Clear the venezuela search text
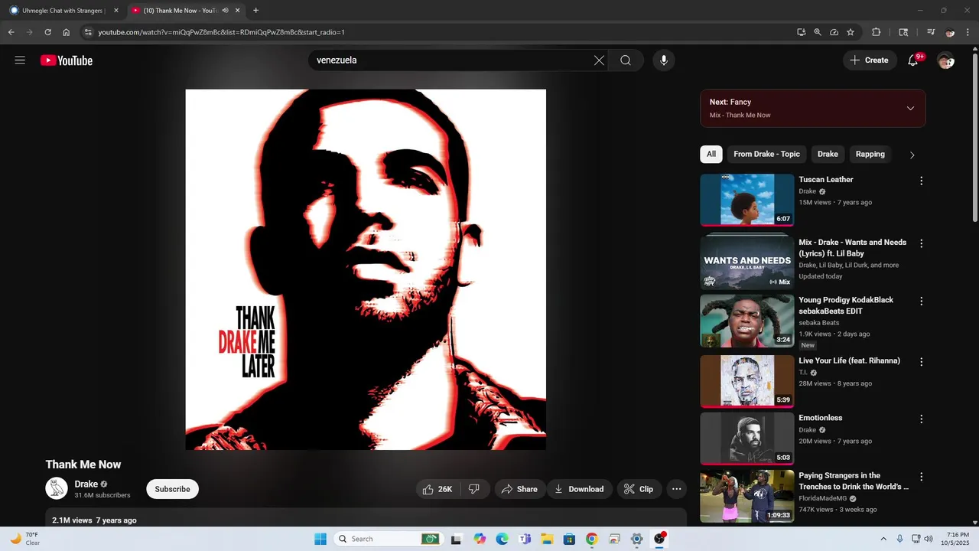The image size is (979, 551). pyautogui.click(x=599, y=60)
